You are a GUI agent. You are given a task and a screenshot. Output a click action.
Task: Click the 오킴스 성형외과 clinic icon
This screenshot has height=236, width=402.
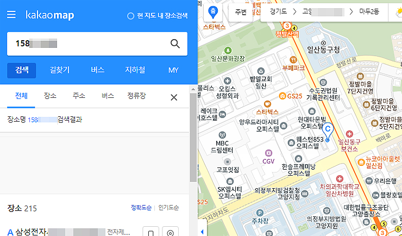coord(227,81)
